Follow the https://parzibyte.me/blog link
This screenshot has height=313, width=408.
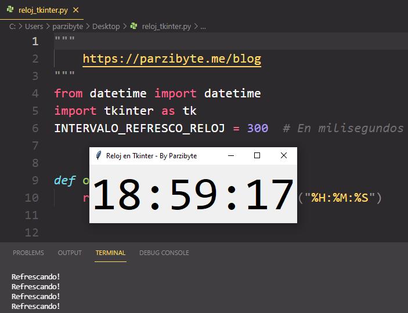point(172,59)
